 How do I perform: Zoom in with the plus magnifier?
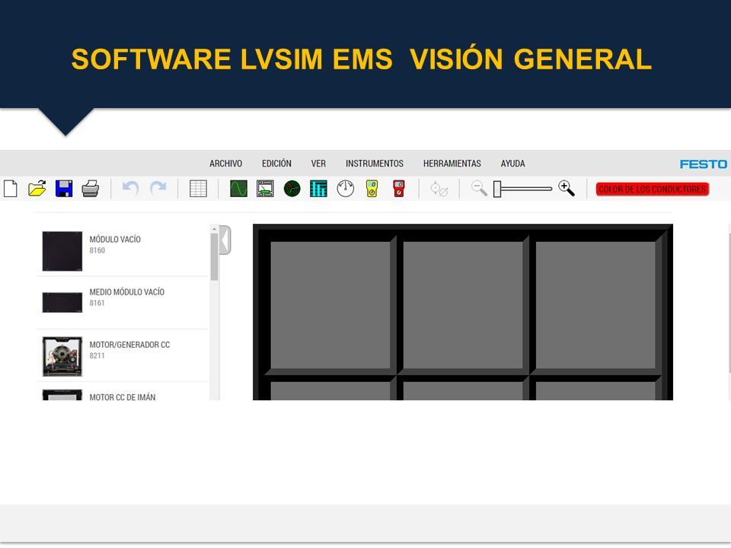(567, 188)
